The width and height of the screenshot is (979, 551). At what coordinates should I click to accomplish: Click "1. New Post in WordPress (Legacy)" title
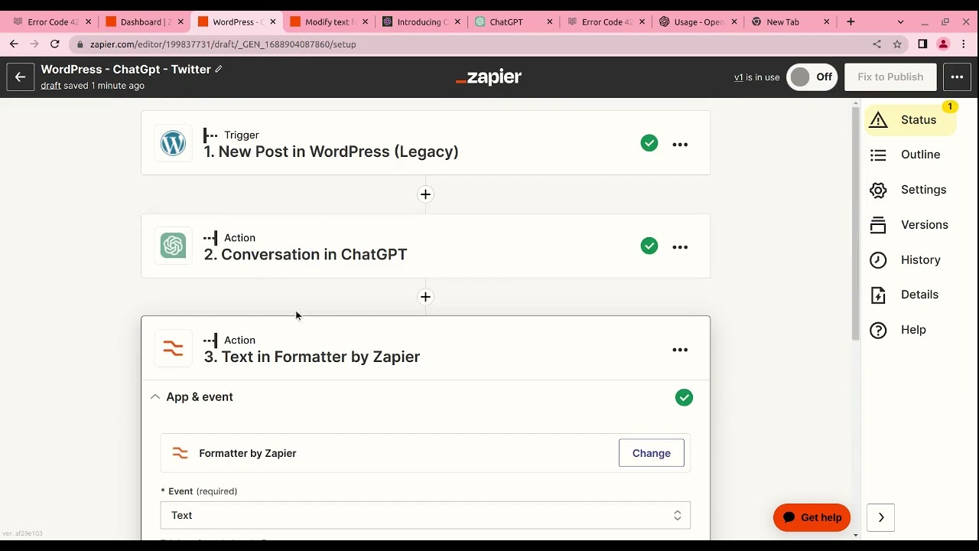tap(331, 152)
